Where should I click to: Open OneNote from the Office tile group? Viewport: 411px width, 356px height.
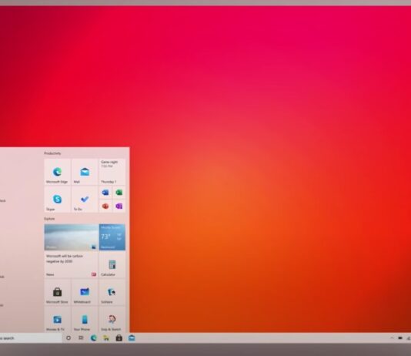[119, 207]
